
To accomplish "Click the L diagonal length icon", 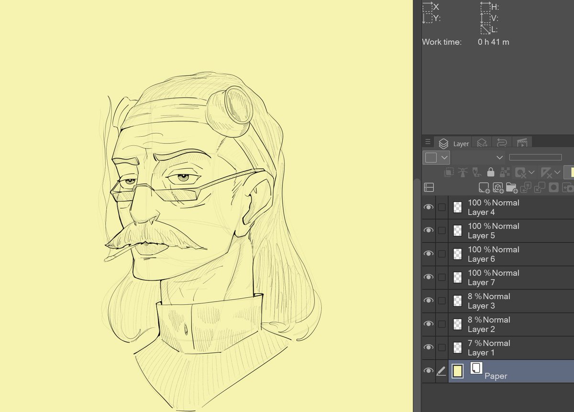I will (x=485, y=29).
